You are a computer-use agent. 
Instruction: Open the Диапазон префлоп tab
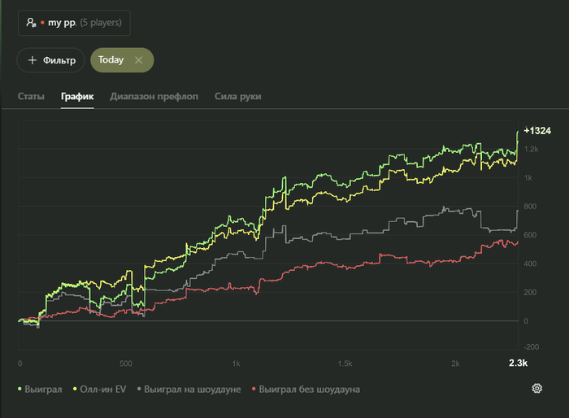coord(154,97)
